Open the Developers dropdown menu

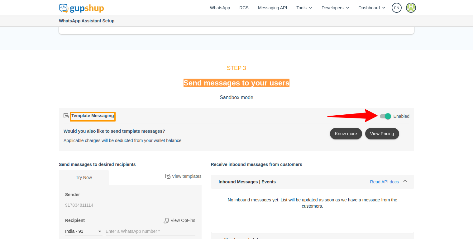(x=335, y=8)
